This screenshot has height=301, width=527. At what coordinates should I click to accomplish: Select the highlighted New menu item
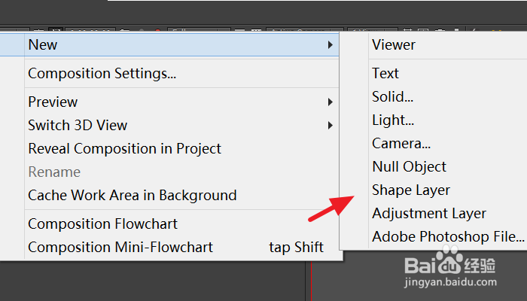[x=43, y=44]
